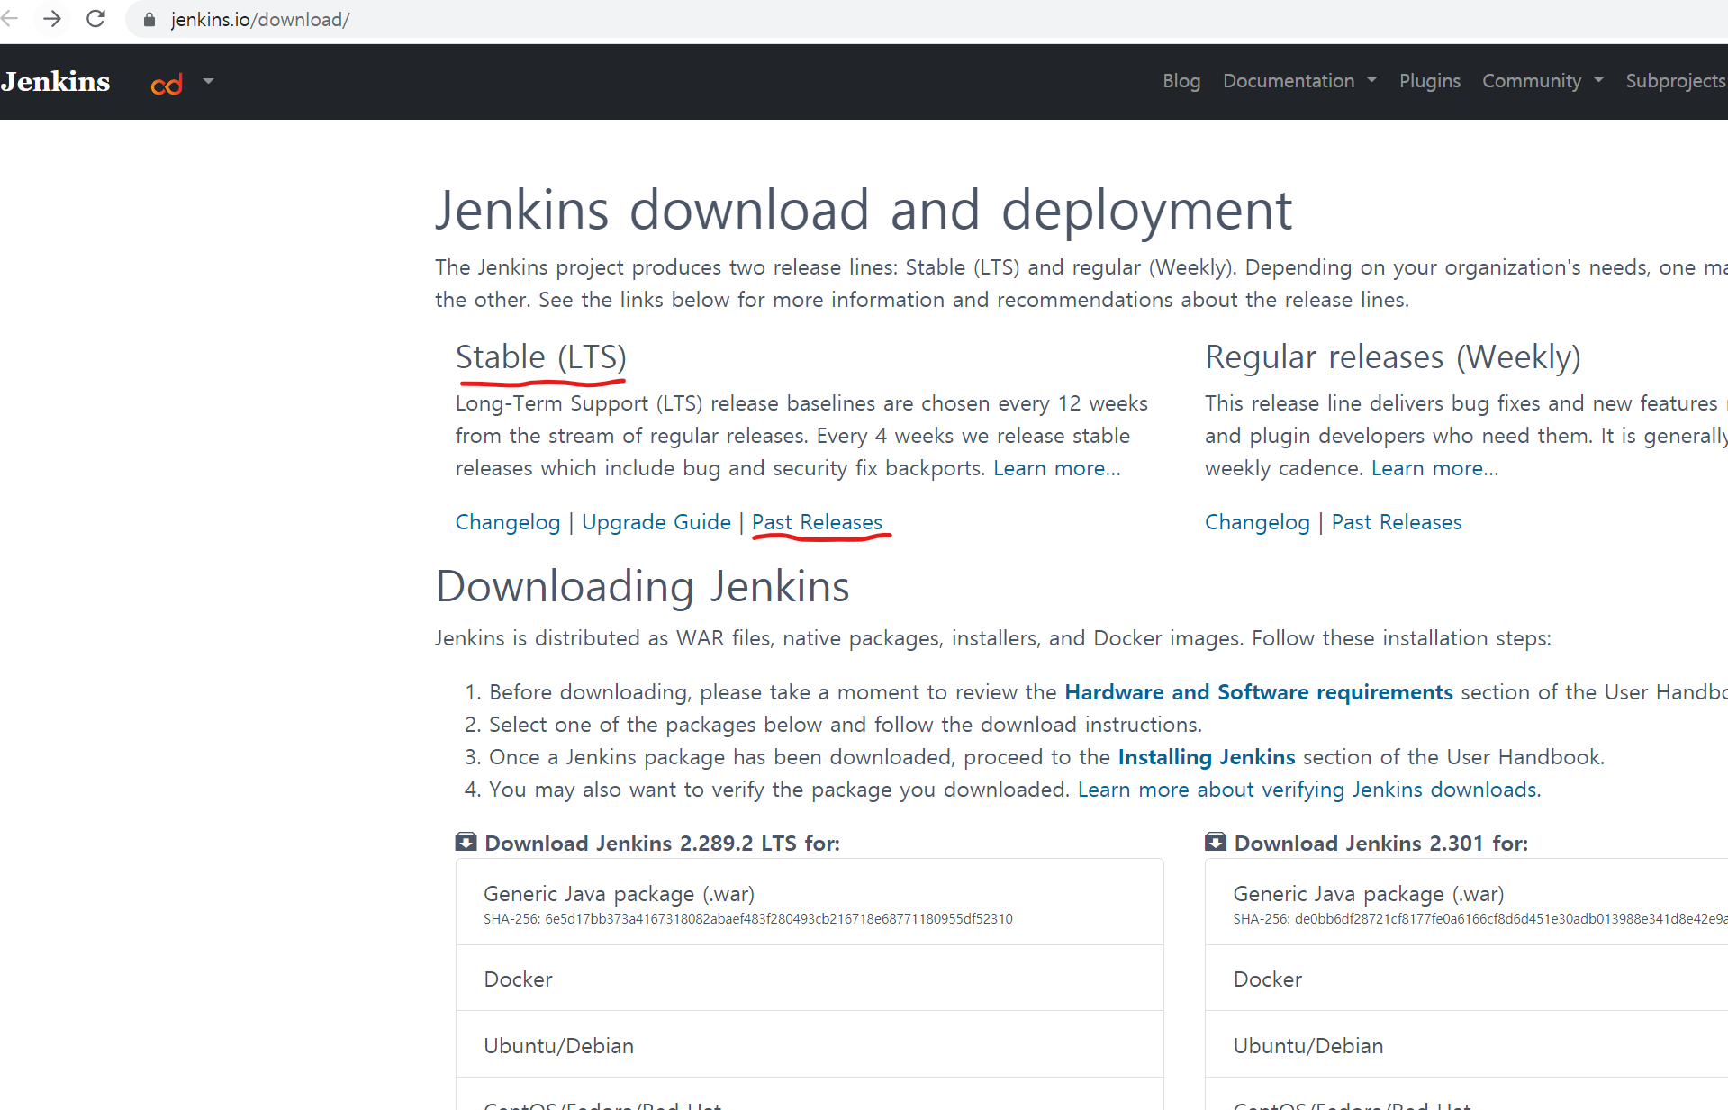Viewport: 1728px width, 1110px height.
Task: Open the Jenkins home logo
Action: coord(56,82)
